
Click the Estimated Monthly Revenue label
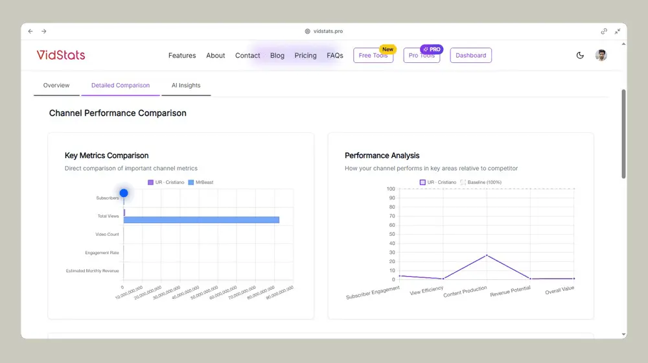pyautogui.click(x=93, y=271)
